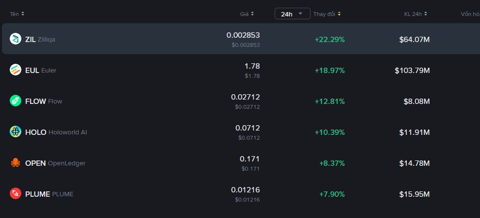Select the FLOW price 0.02712

(246, 97)
